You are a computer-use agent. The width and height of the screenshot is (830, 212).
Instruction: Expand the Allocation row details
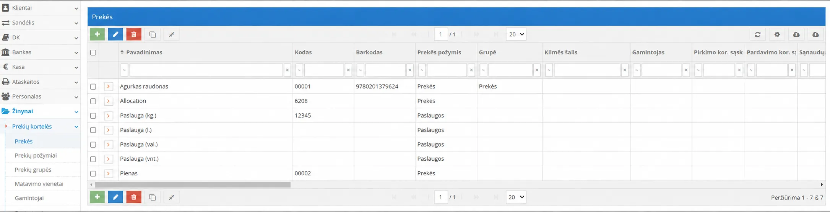[109, 101]
